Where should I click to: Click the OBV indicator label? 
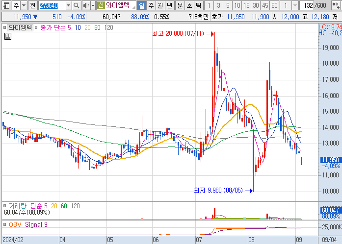[15, 224]
